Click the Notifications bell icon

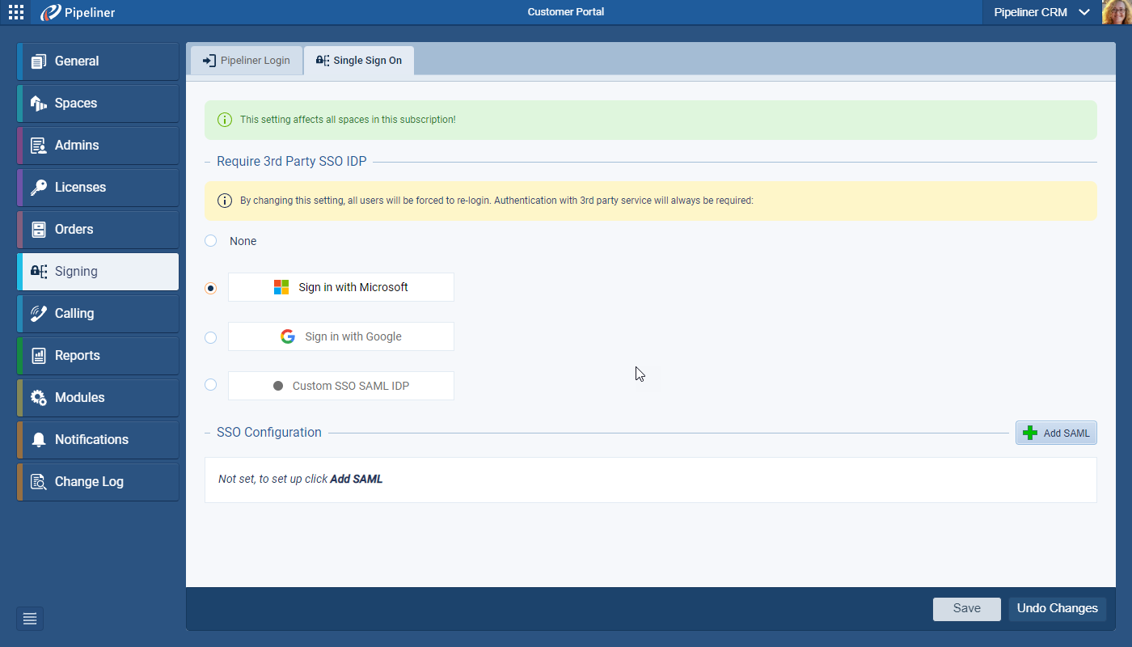(x=38, y=440)
